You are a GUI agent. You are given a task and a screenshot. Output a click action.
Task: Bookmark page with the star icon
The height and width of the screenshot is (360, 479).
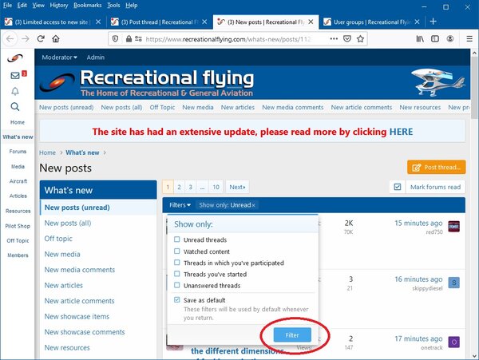[x=360, y=38]
